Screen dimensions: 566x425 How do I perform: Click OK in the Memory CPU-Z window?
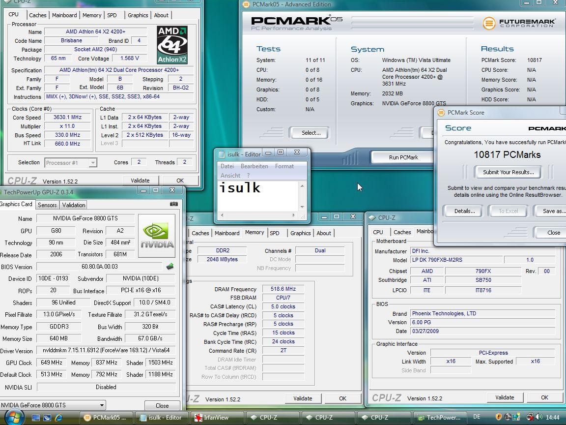tap(342, 398)
